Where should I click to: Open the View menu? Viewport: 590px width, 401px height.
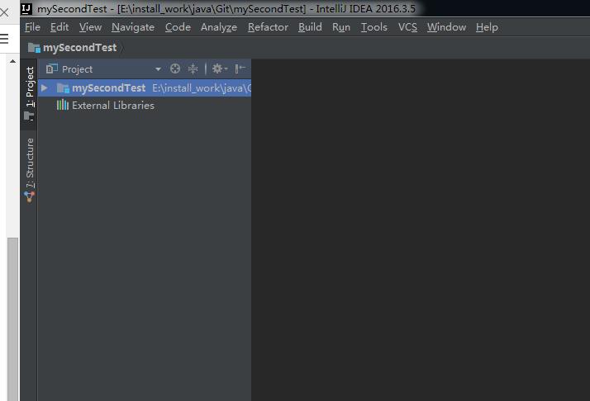point(90,27)
